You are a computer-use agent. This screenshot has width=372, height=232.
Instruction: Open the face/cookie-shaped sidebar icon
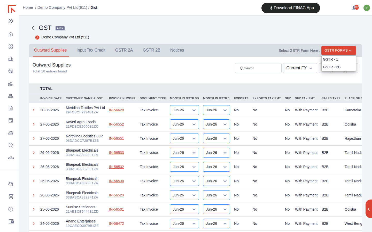tap(11, 71)
